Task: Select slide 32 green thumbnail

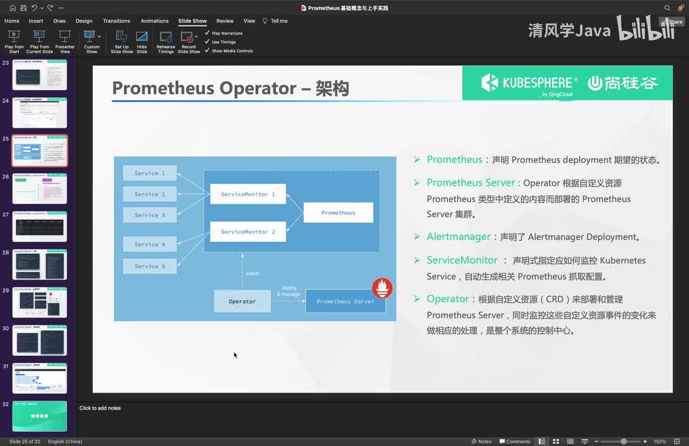Action: point(40,416)
